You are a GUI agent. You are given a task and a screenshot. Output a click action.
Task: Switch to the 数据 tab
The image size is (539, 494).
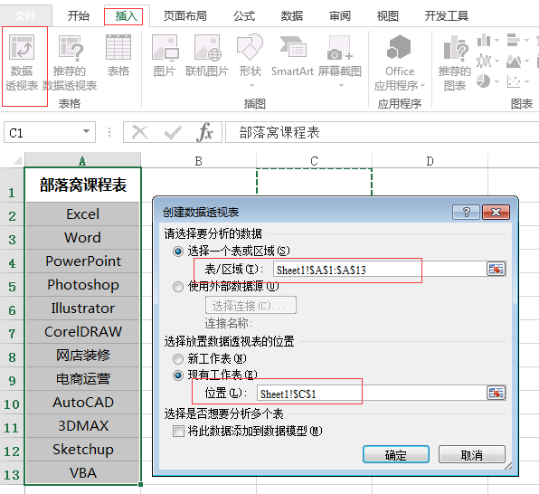click(292, 15)
